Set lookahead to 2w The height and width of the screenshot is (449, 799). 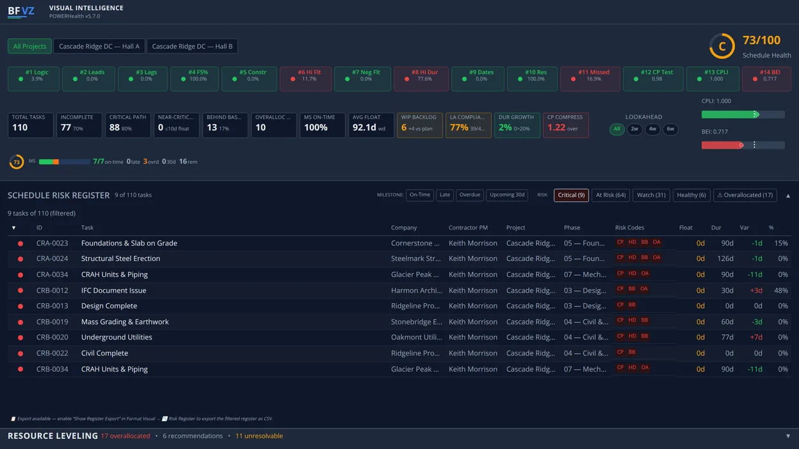point(634,129)
